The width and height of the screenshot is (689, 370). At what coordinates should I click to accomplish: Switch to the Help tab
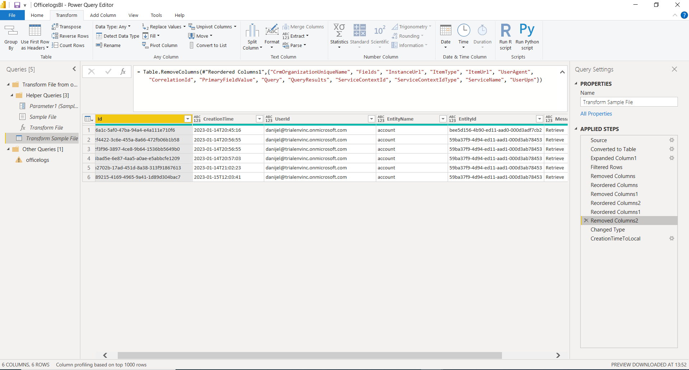pos(180,15)
